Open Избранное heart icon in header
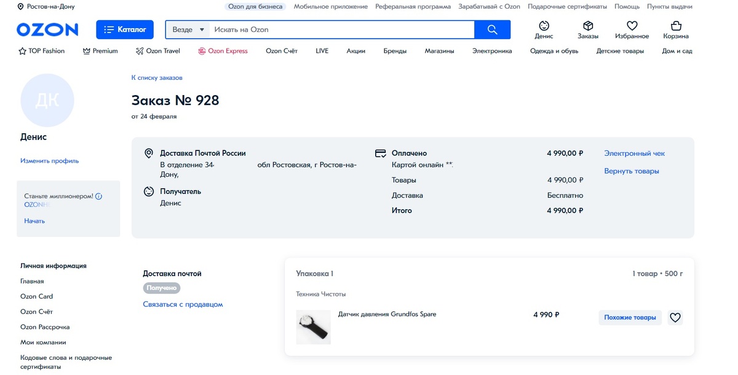The image size is (738, 375). pyautogui.click(x=632, y=26)
